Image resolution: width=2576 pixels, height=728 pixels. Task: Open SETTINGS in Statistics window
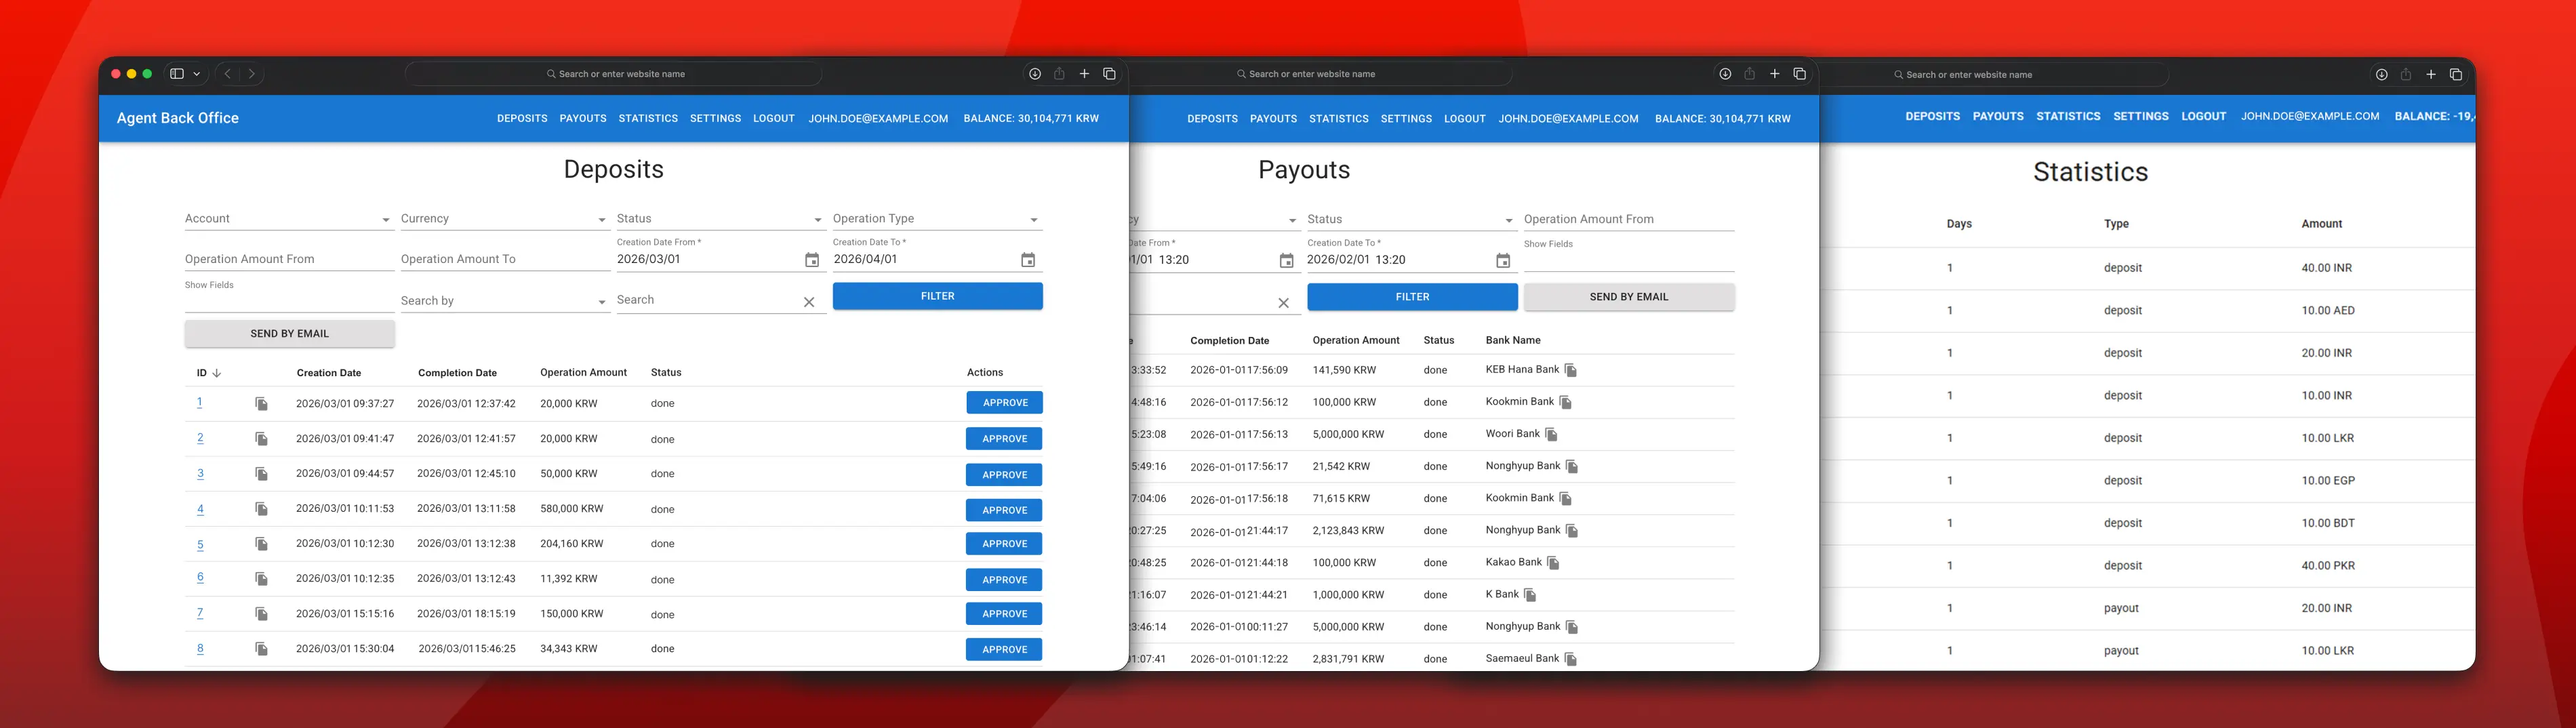tap(2141, 116)
